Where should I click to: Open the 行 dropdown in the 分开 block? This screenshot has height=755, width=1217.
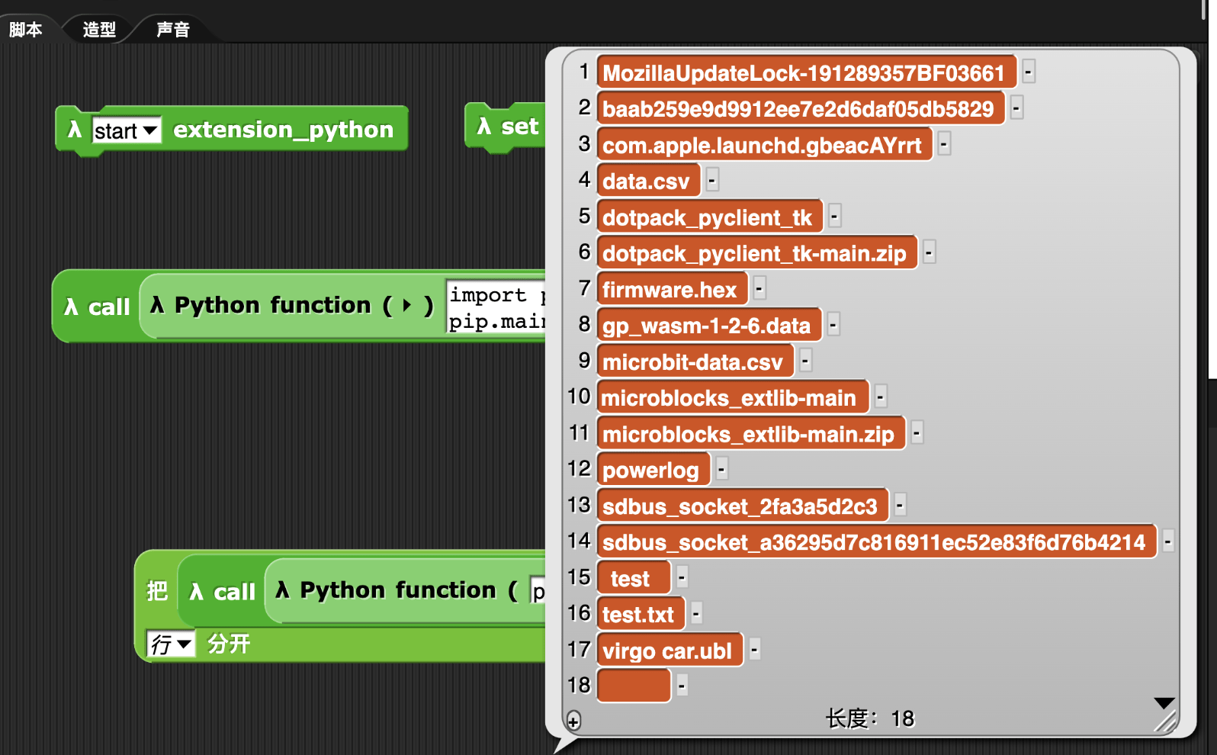tap(171, 644)
